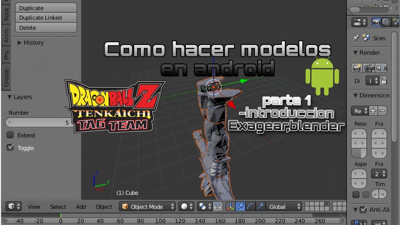The width and height of the screenshot is (400, 225).
Task: Add a render preset with plus
Action: 373,111
